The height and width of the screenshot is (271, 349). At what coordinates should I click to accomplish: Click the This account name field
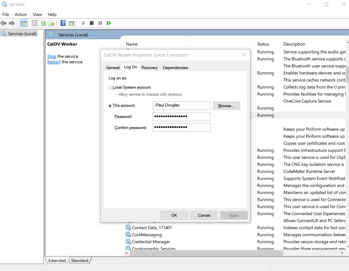coord(181,105)
